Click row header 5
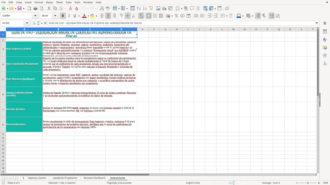Image resolution: width=330 pixels, height=185 pixels. tap(3, 79)
